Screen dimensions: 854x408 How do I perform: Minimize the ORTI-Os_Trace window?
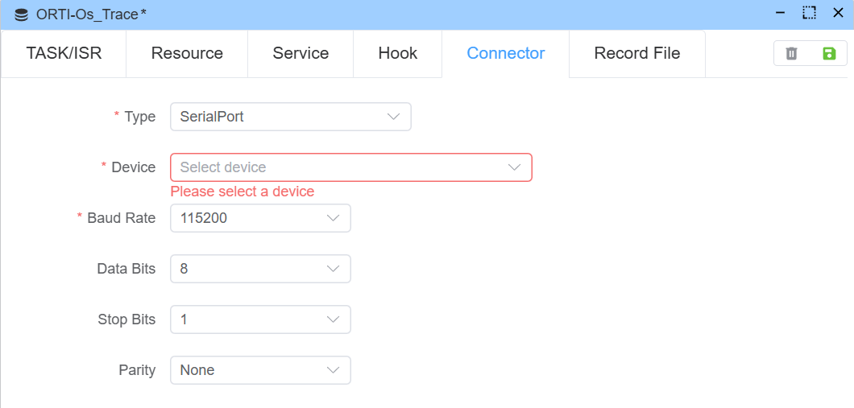pos(780,13)
